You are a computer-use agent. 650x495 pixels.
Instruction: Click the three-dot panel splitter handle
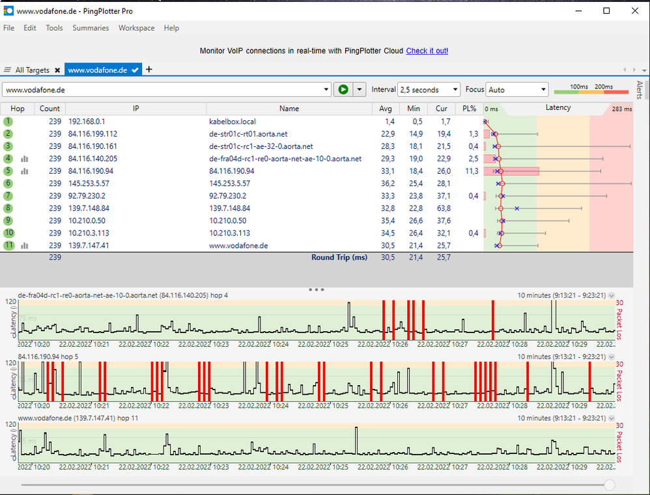coord(317,289)
